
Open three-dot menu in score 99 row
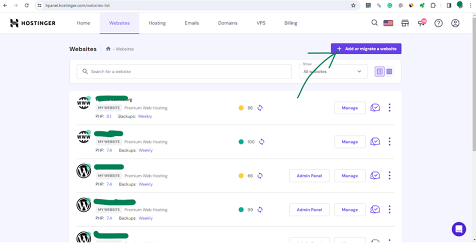pos(389,210)
